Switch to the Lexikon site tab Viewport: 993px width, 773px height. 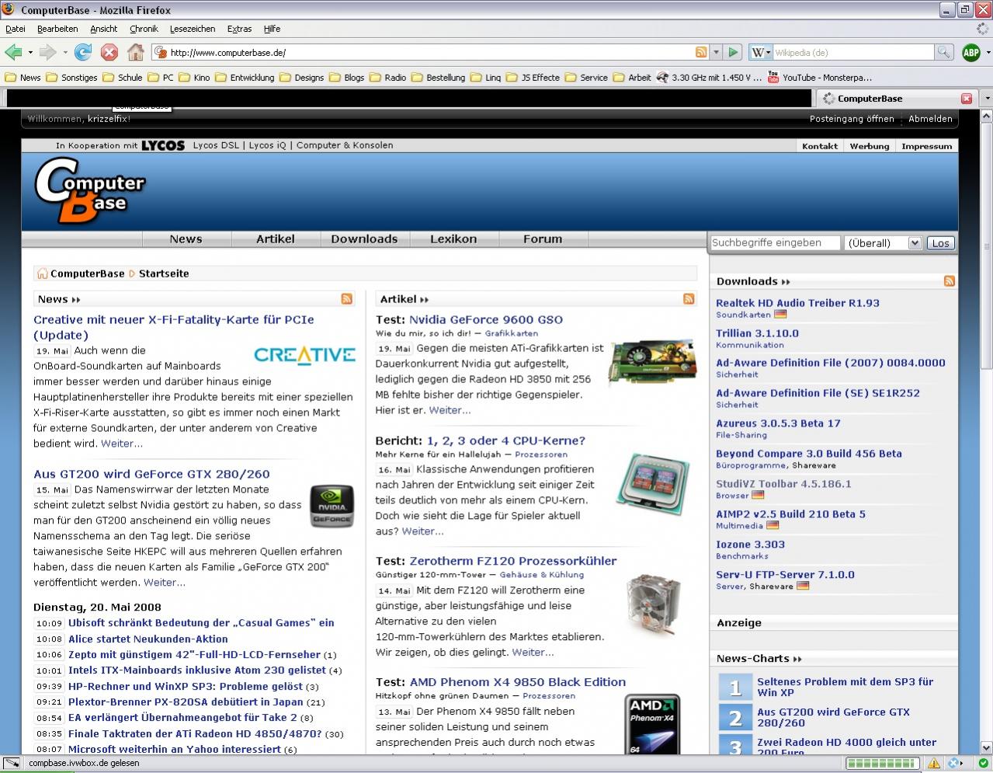click(x=453, y=239)
